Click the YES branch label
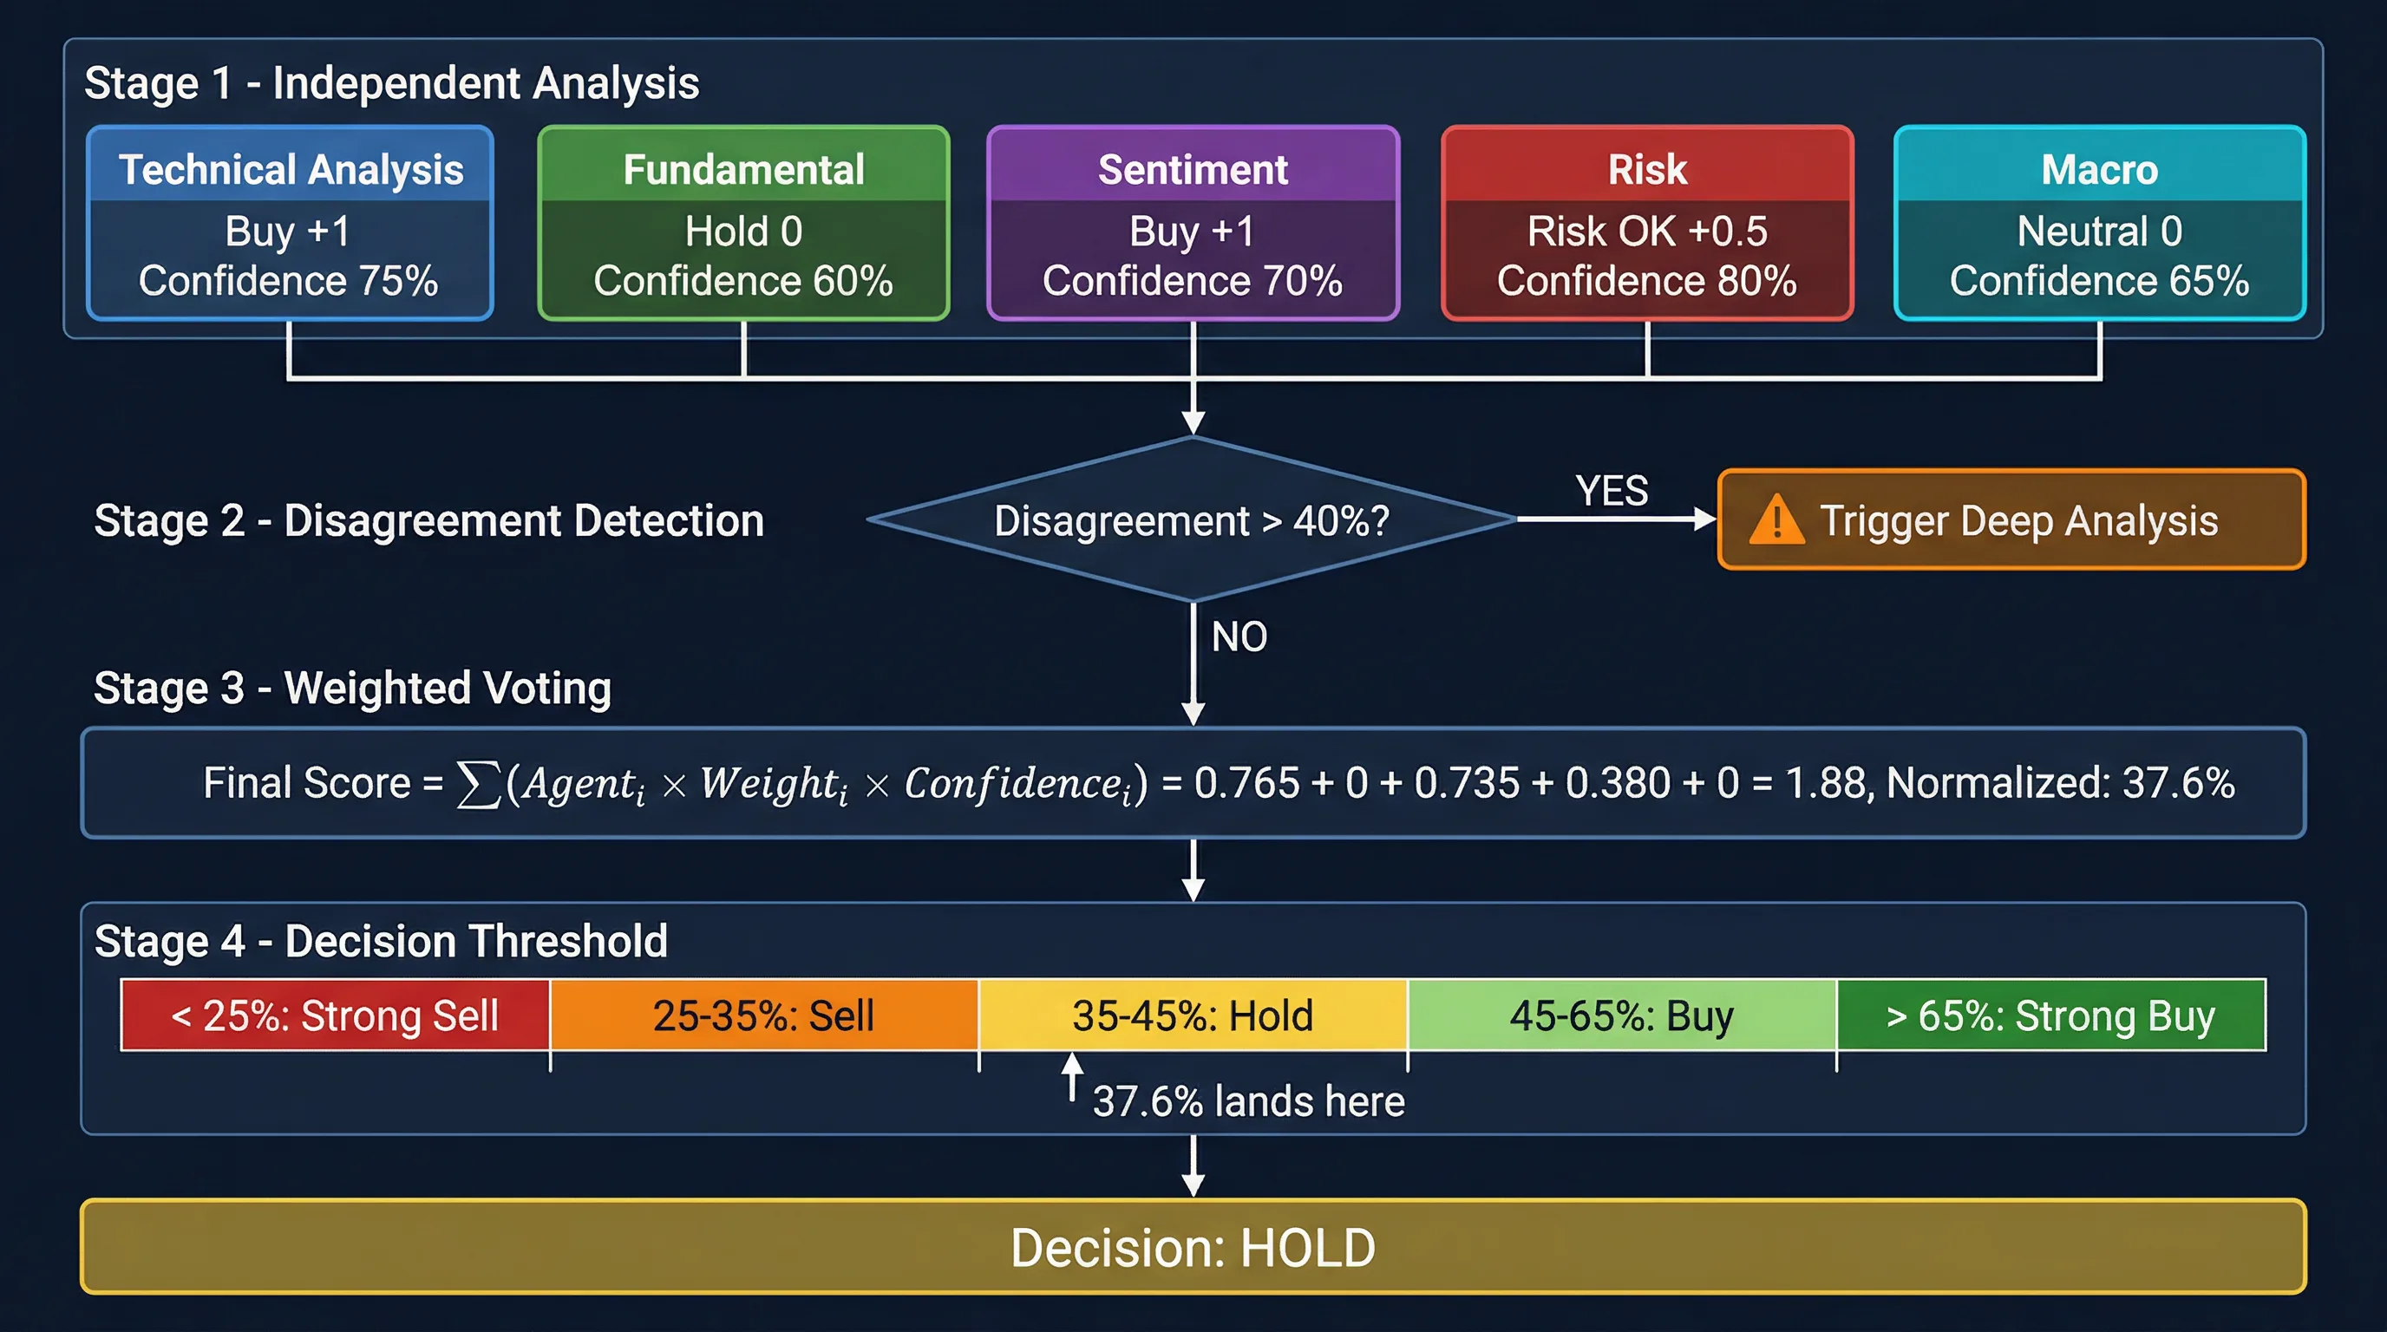This screenshot has width=2387, height=1332. point(1612,491)
